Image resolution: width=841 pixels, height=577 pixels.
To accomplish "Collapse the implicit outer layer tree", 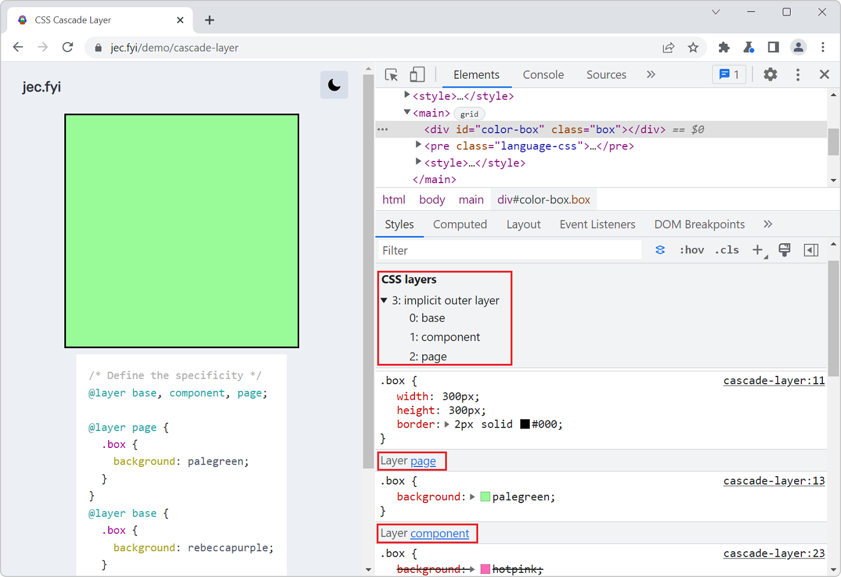I will [x=384, y=300].
